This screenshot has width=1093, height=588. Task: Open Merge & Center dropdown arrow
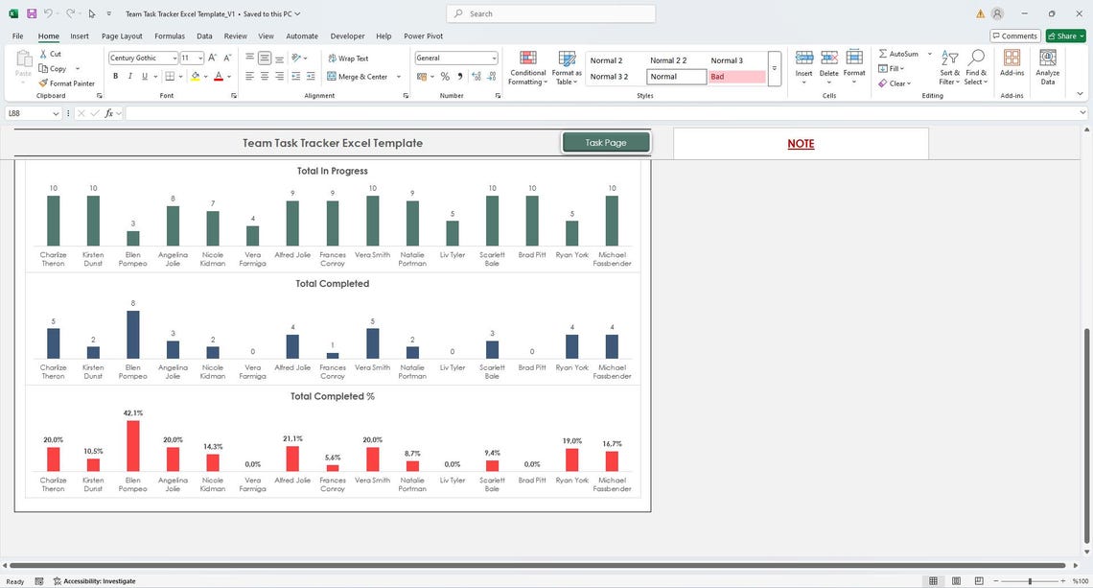click(x=399, y=77)
